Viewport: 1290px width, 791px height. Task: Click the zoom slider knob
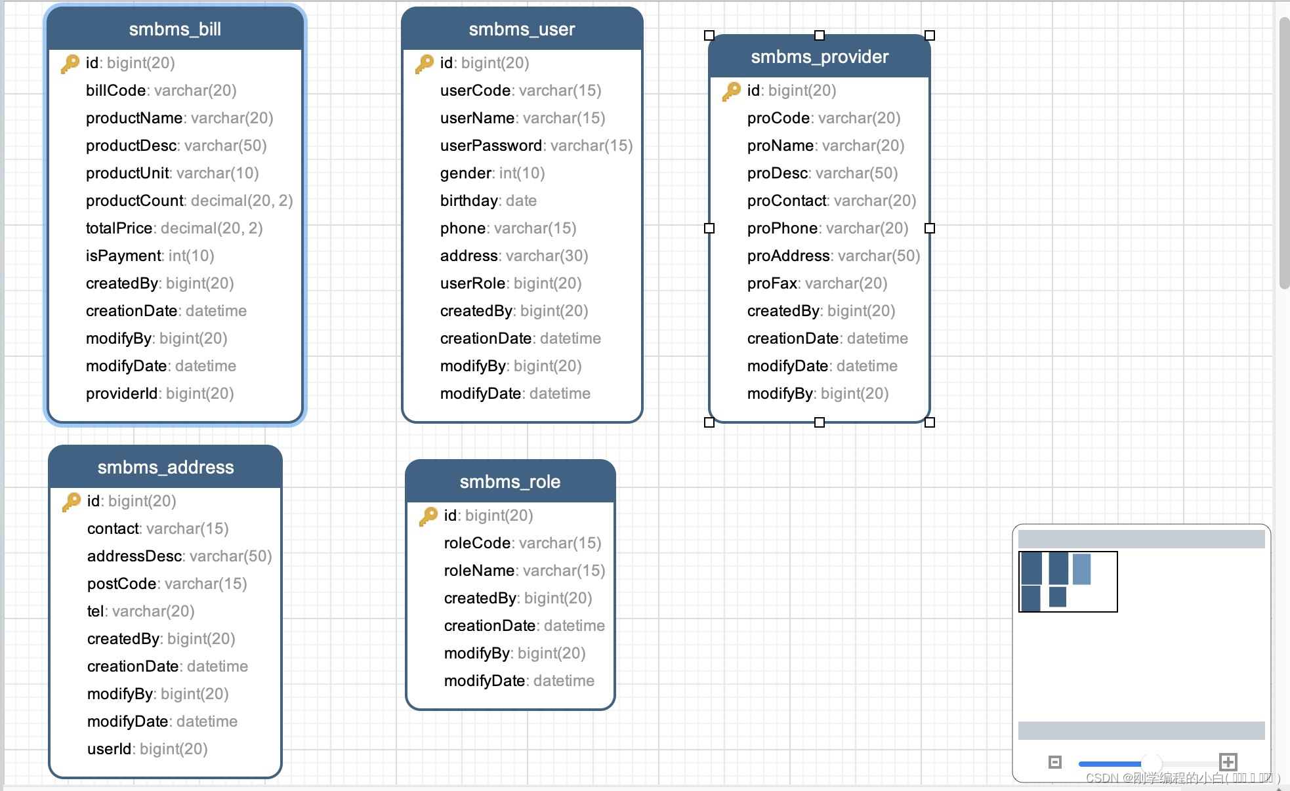point(1151,763)
